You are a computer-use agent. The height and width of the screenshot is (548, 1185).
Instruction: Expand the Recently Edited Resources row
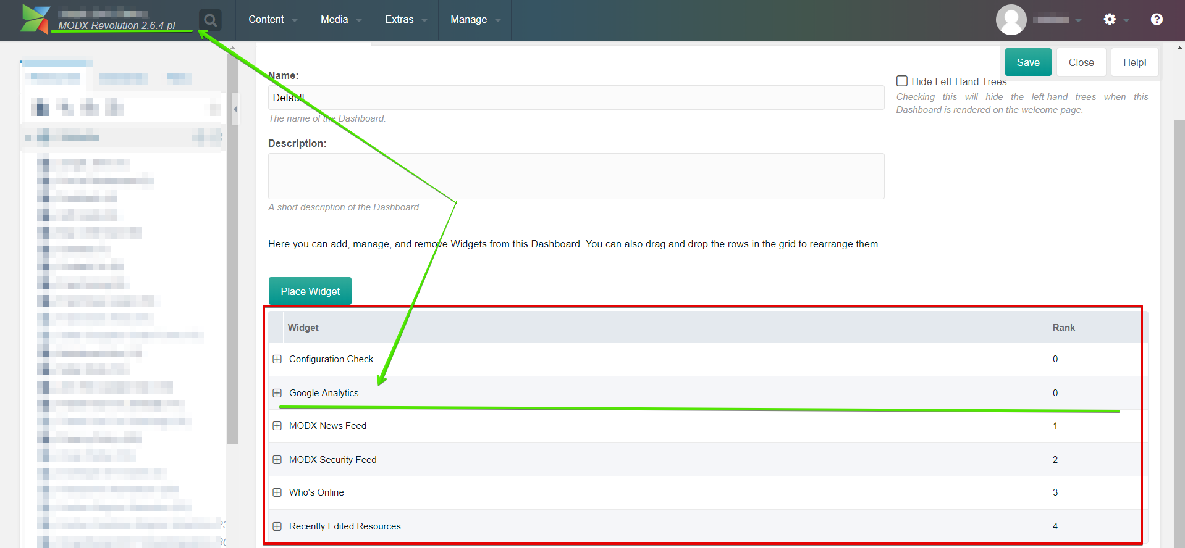coord(277,526)
